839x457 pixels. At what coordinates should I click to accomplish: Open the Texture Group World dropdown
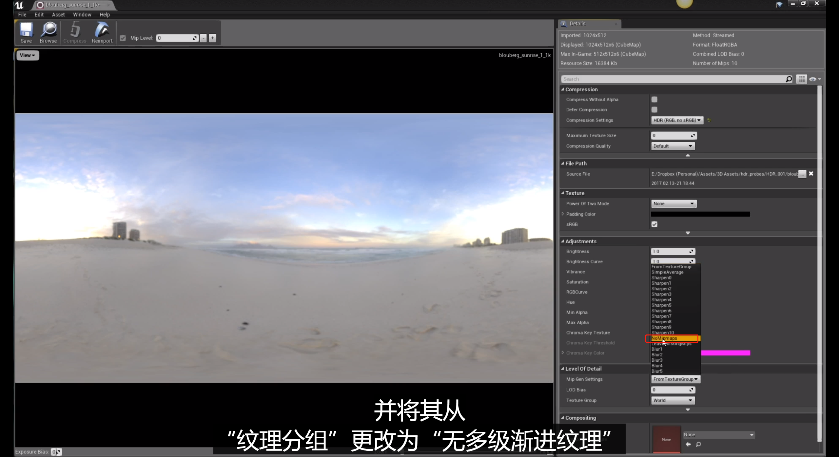(x=673, y=400)
